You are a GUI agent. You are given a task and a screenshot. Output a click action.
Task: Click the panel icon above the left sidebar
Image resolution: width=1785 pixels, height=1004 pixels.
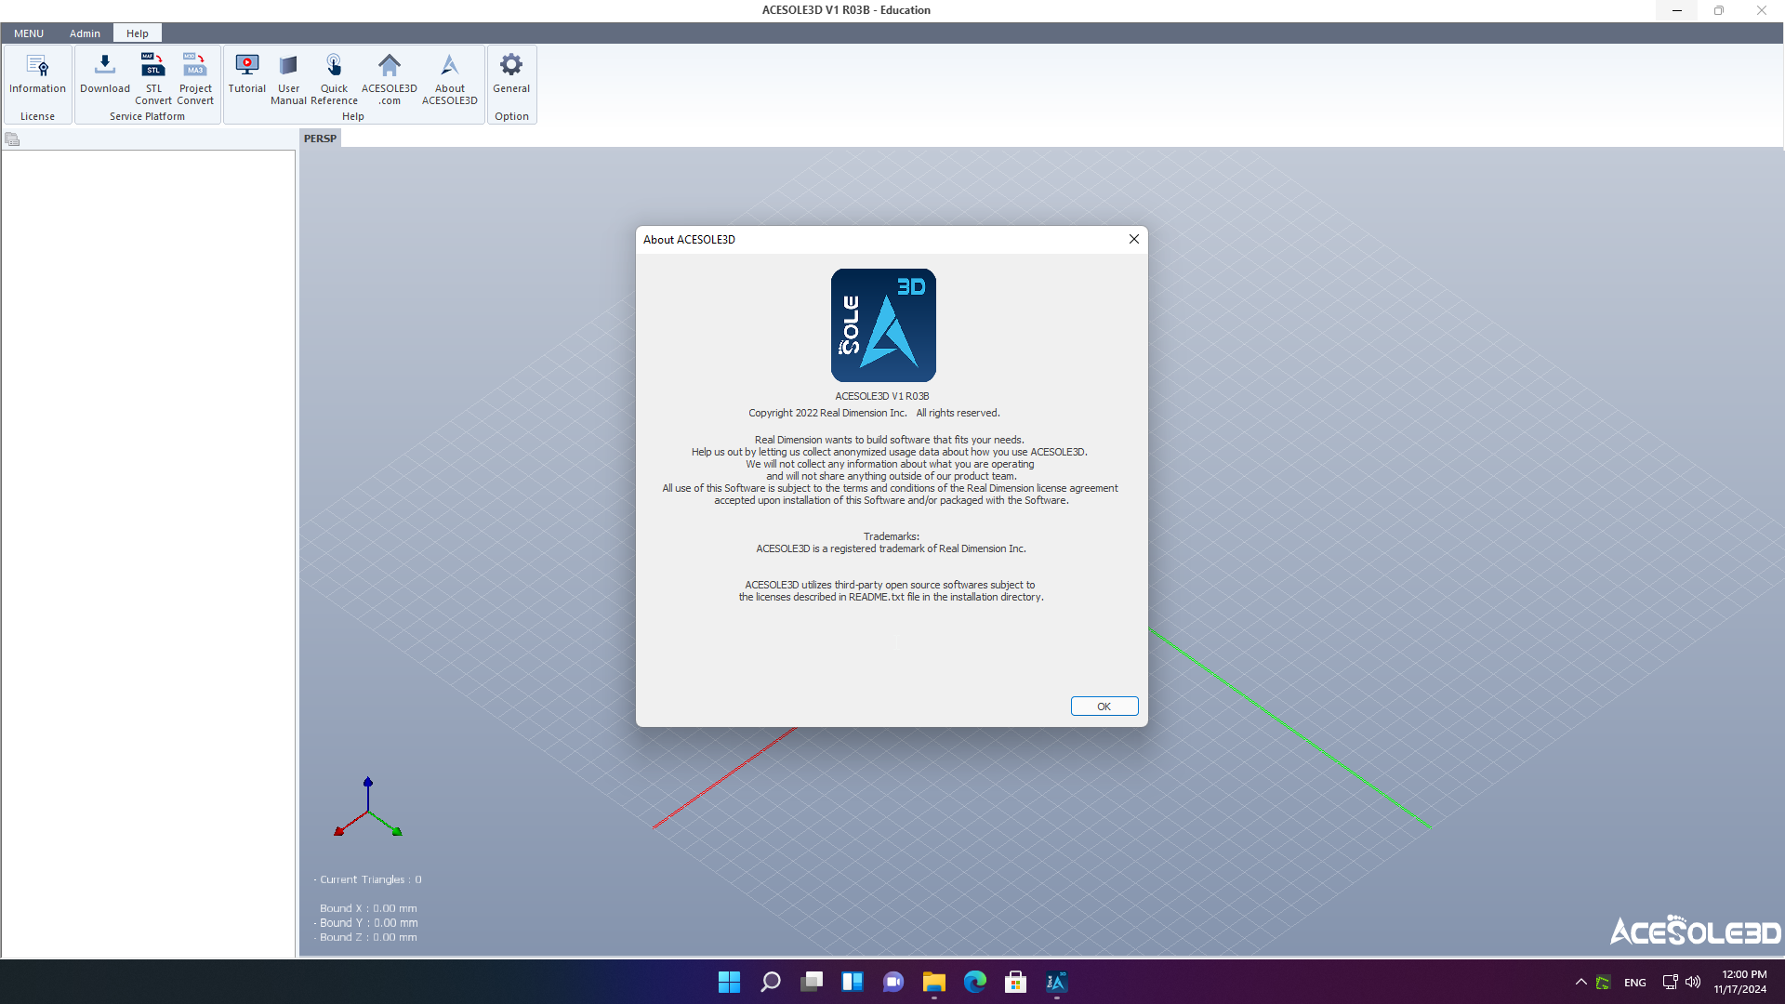click(12, 139)
